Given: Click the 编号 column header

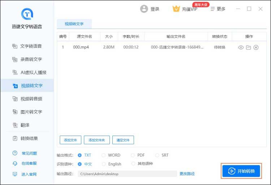Looking at the screenshot, I should click(x=63, y=36).
